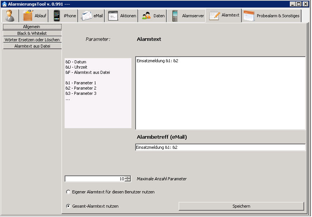Select the Allgemein sidebar button
This screenshot has width=312, height=217.
click(32, 27)
